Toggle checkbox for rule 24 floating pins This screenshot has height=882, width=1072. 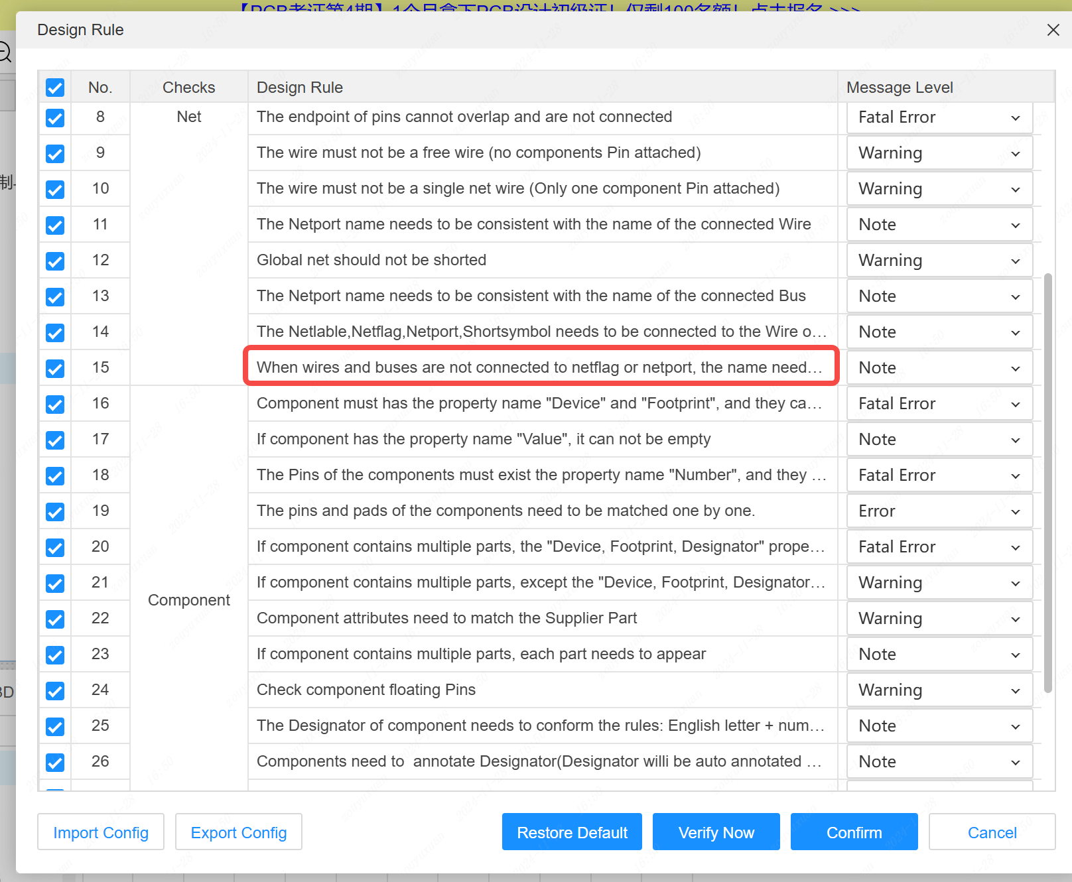coord(55,691)
